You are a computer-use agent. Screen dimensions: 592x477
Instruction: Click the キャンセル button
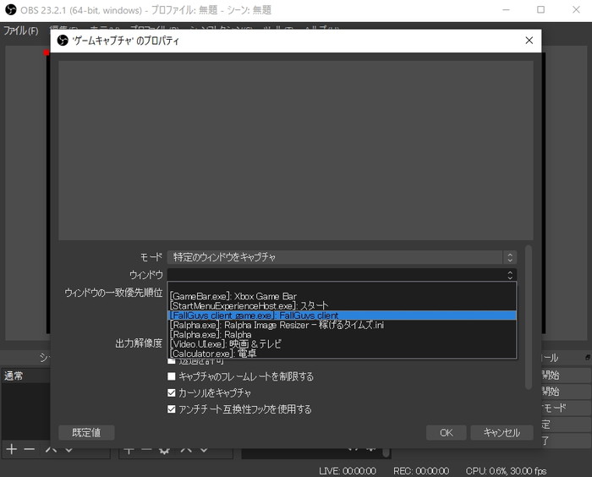pos(502,432)
